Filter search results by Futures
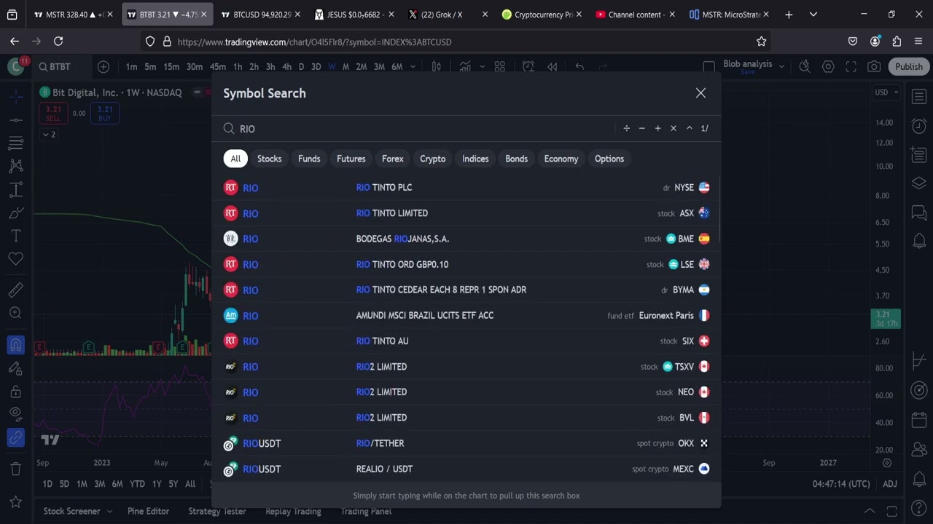Image resolution: width=933 pixels, height=524 pixels. pyautogui.click(x=351, y=159)
